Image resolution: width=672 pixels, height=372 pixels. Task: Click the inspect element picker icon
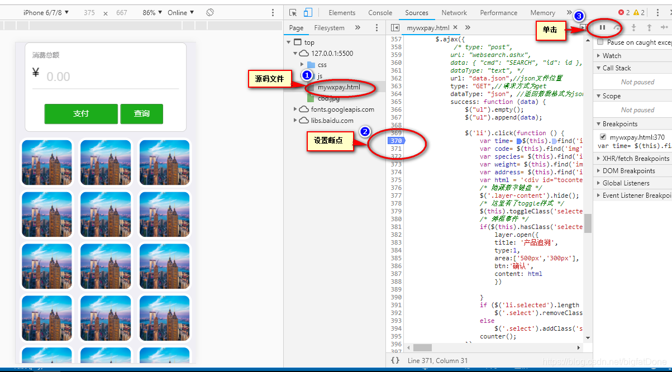click(x=293, y=12)
